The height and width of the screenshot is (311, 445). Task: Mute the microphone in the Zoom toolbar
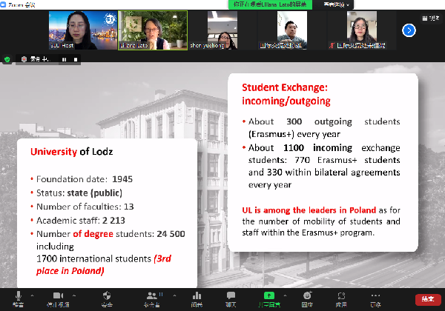pyautogui.click(x=18, y=299)
